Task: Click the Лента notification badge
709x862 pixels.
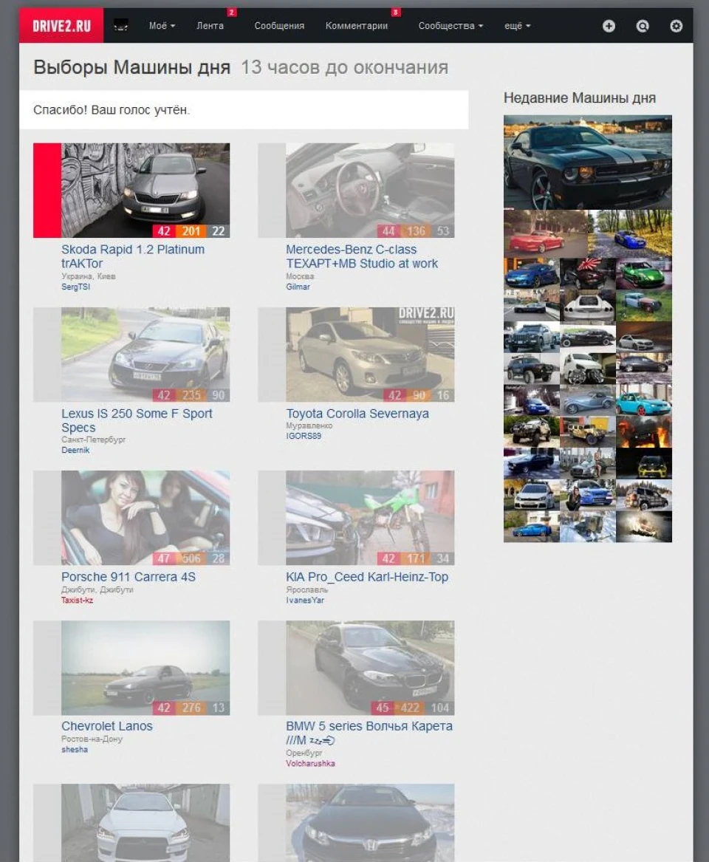Action: pos(232,12)
